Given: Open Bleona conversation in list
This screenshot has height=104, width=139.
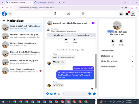Looking at the screenshot, I should tap(22, 62).
